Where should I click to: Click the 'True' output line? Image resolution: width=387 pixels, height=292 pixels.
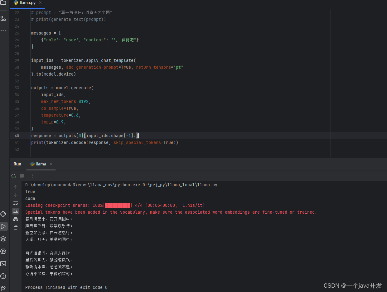pyautogui.click(x=30, y=192)
